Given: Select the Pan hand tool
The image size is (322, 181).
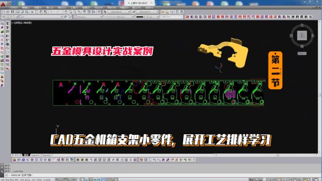Looking at the screenshot, I should (x=66, y=12).
